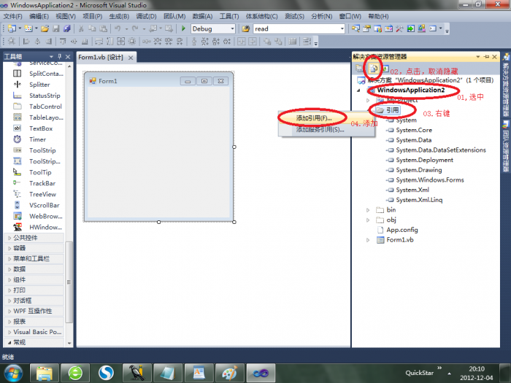
Task: Open Windows Start button on taskbar
Action: 12,374
